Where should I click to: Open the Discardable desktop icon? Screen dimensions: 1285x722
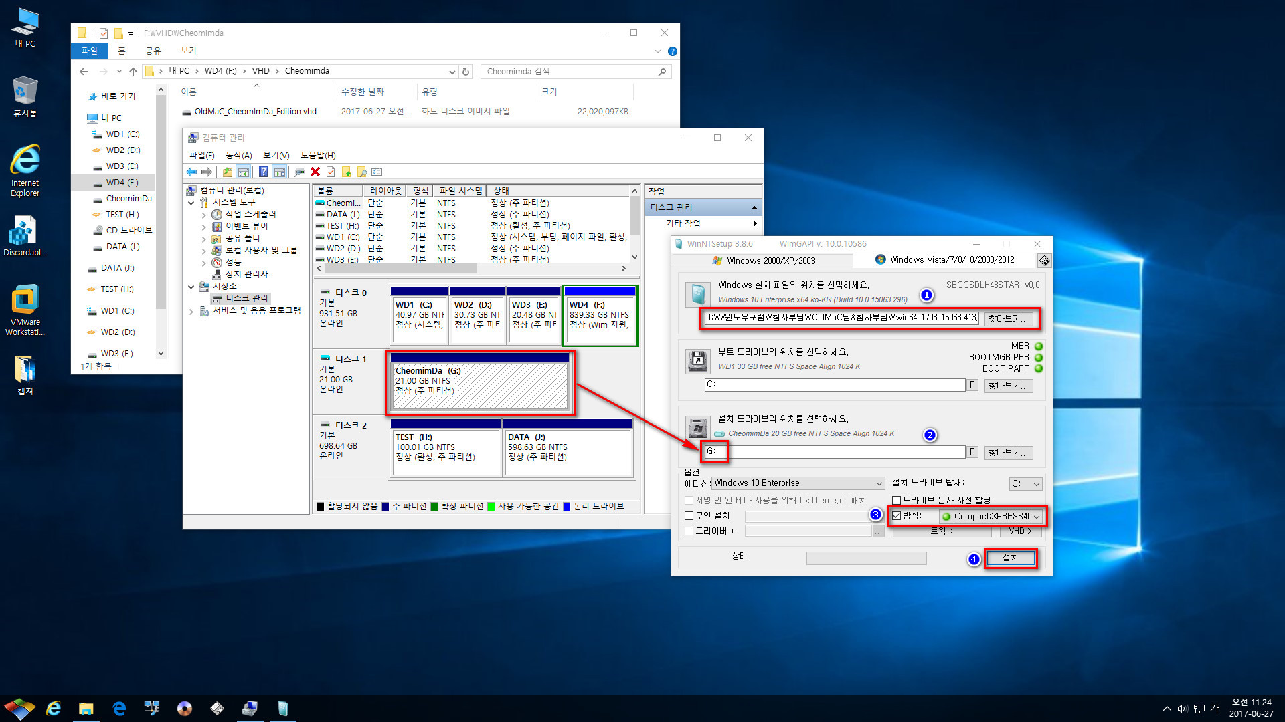[x=25, y=236]
